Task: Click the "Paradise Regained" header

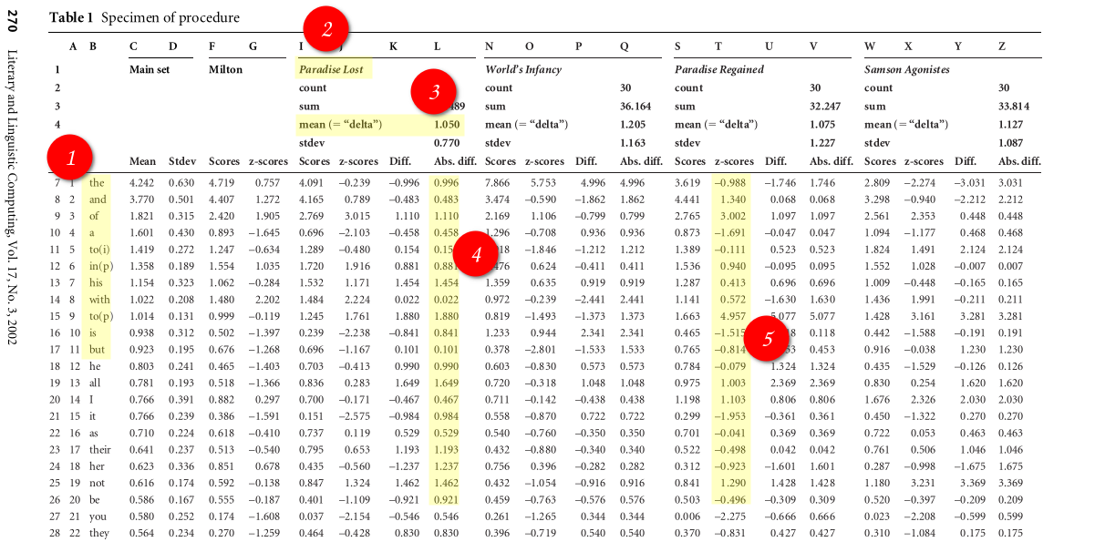Action: (719, 69)
